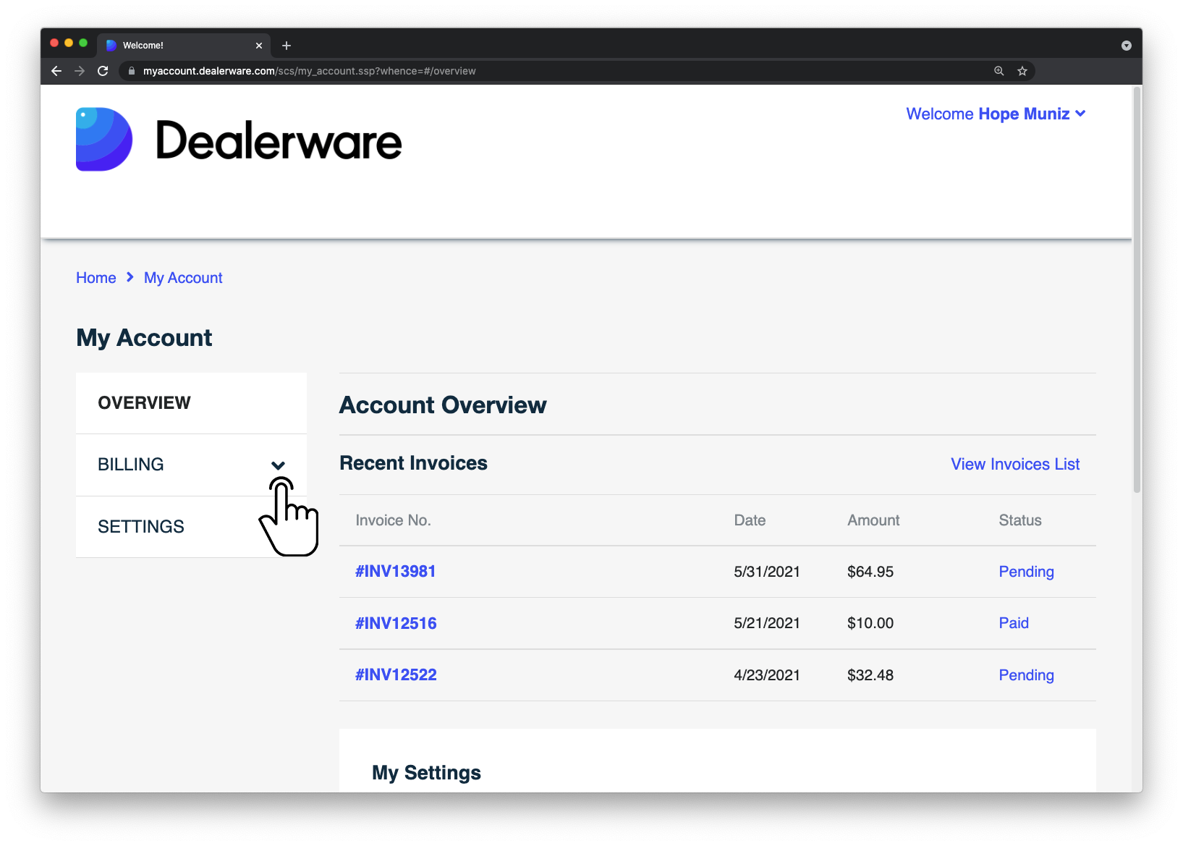Viewport: 1183px width, 846px height.
Task: Open the View Invoices List link
Action: pyautogui.click(x=1015, y=465)
